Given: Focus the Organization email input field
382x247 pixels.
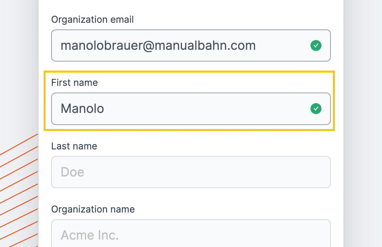Looking at the screenshot, I should click(x=191, y=45).
